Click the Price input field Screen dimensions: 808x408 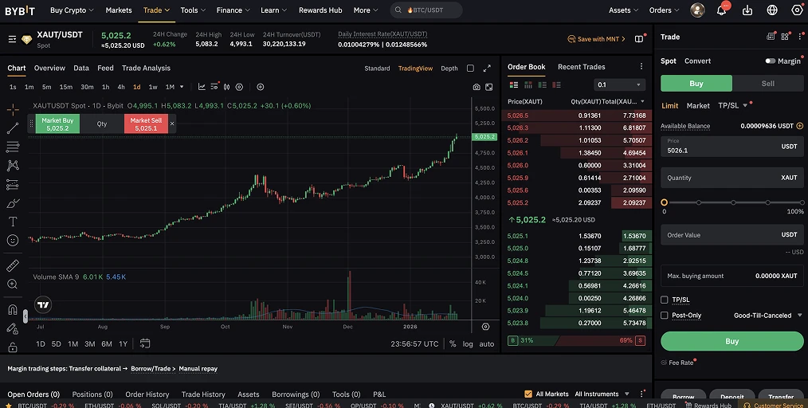(732, 147)
